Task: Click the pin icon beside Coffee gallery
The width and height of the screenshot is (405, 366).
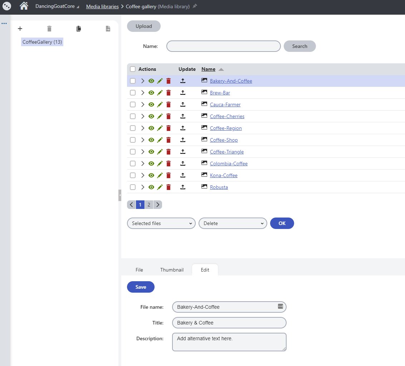Action: coord(195,6)
